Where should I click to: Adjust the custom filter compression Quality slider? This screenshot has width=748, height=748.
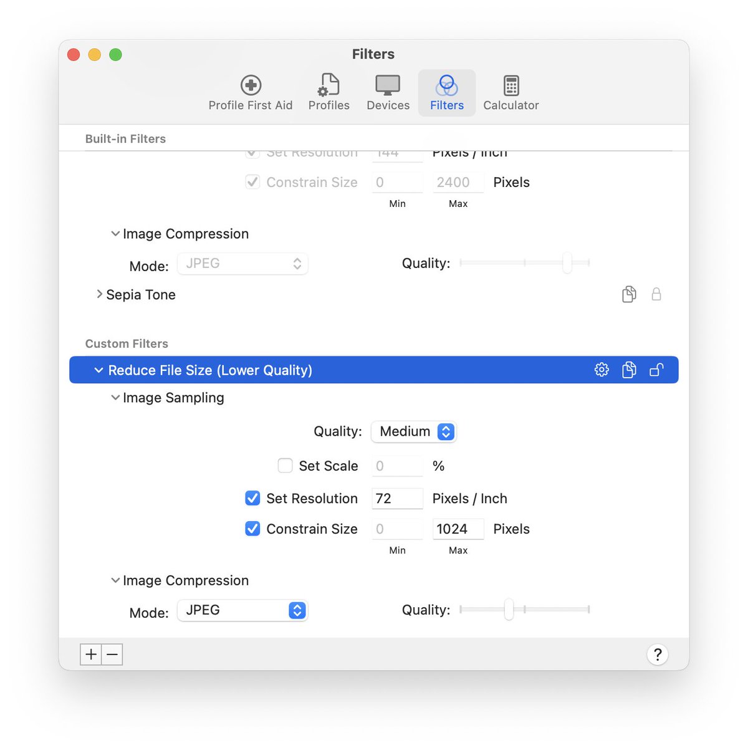(525, 610)
